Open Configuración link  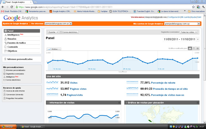pos(174,17)
